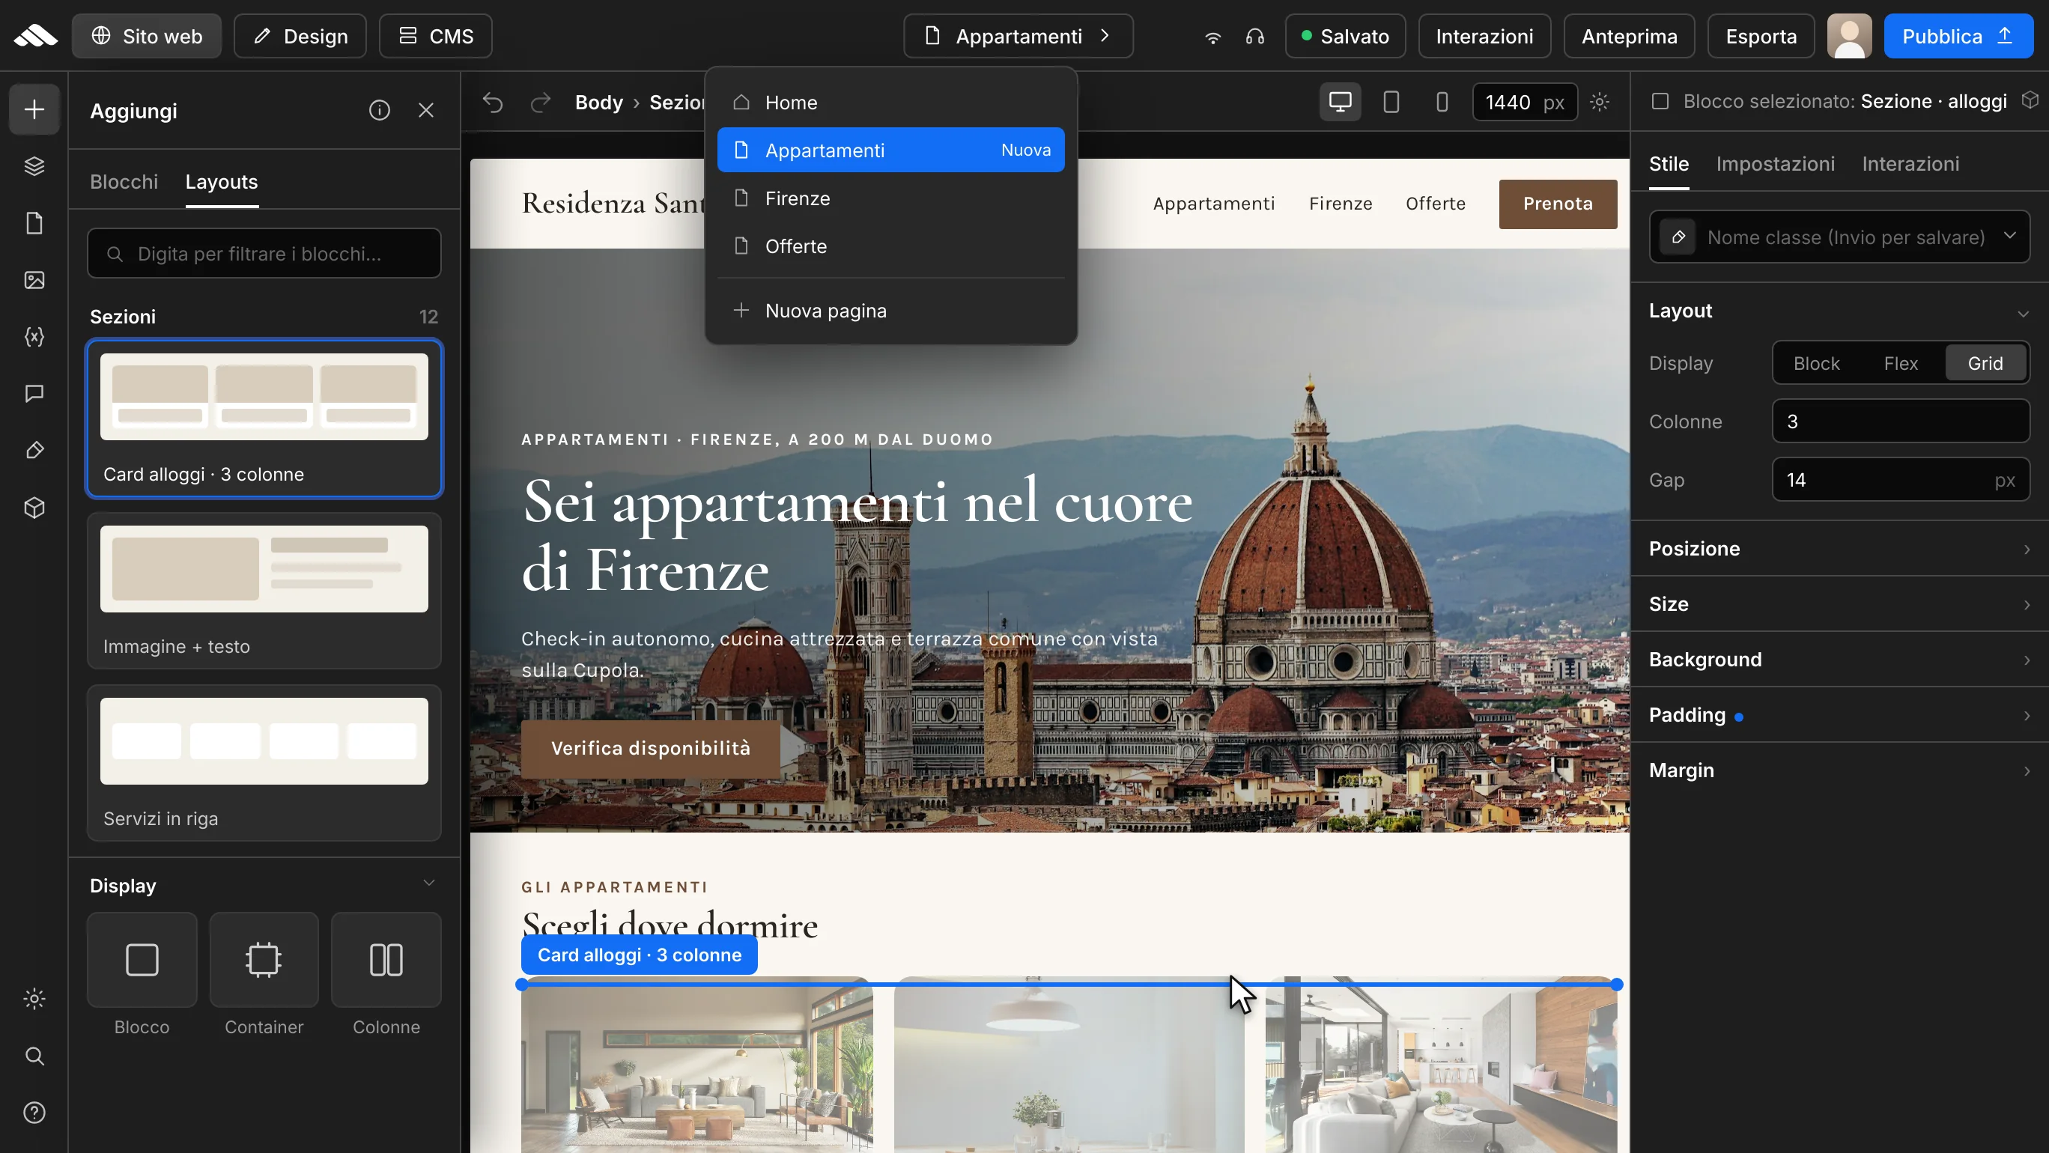Switch to the Impostazioni tab
The width and height of the screenshot is (2049, 1153).
(1776, 164)
